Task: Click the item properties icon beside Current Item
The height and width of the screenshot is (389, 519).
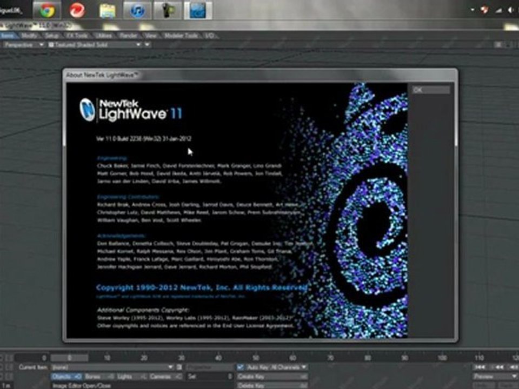Action: point(179,367)
